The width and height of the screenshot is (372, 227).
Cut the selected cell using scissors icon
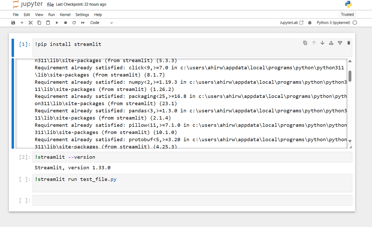coord(30,23)
